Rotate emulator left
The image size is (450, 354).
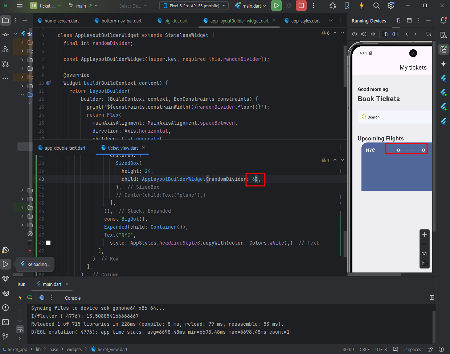tap(385, 34)
